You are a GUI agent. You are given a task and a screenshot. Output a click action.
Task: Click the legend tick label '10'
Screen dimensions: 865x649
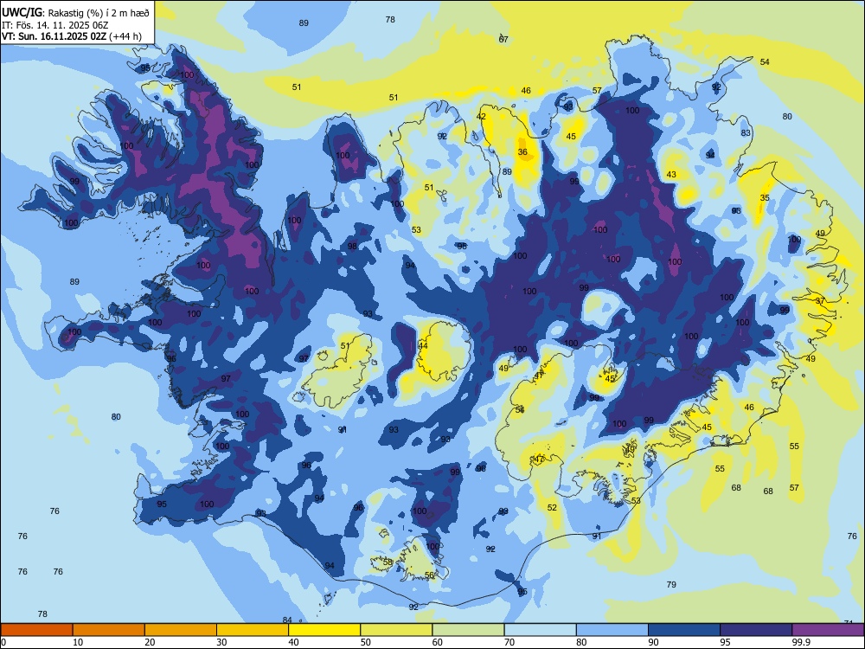tap(78, 642)
